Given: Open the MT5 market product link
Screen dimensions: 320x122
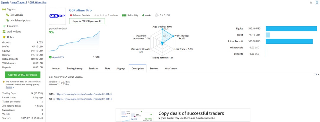Looking at the screenshot, I should click(84, 94).
